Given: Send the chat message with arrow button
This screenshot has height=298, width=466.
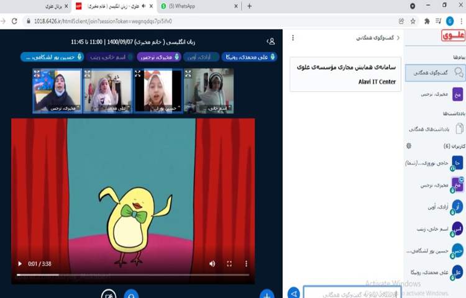Looking at the screenshot, I should click(294, 293).
